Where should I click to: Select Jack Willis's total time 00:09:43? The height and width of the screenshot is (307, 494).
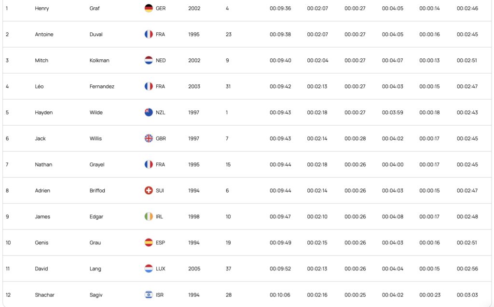pyautogui.click(x=280, y=138)
